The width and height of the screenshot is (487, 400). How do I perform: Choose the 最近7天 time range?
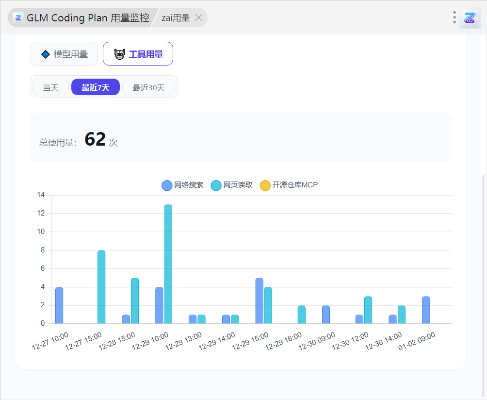pyautogui.click(x=96, y=87)
